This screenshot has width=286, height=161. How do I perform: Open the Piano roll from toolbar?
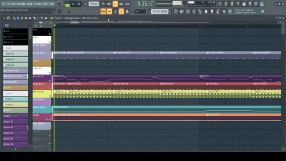click(182, 12)
